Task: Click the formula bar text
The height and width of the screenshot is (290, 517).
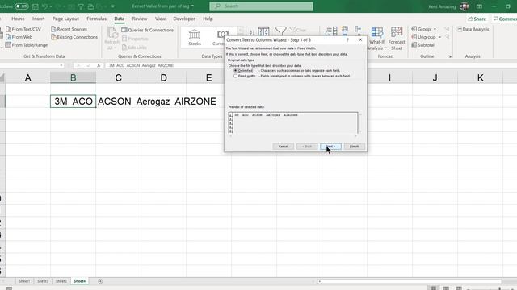Action: coord(141,65)
